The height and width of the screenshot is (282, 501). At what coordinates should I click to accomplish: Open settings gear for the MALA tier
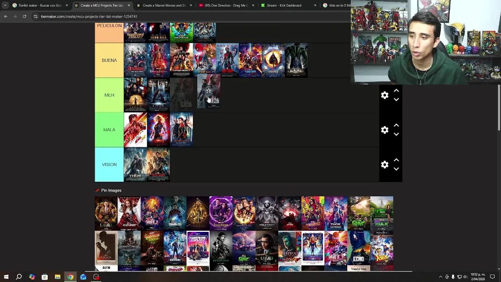click(385, 130)
